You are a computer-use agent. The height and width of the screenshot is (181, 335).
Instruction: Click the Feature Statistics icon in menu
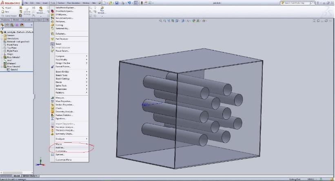[x=52, y=115]
